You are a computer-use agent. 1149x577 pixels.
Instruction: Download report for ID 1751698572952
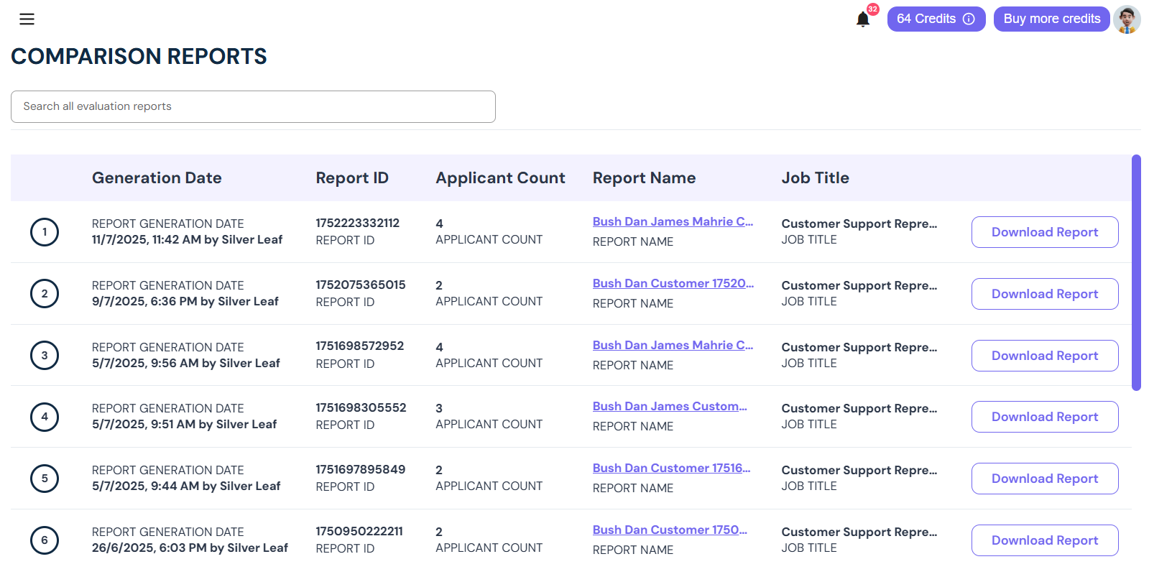point(1045,356)
